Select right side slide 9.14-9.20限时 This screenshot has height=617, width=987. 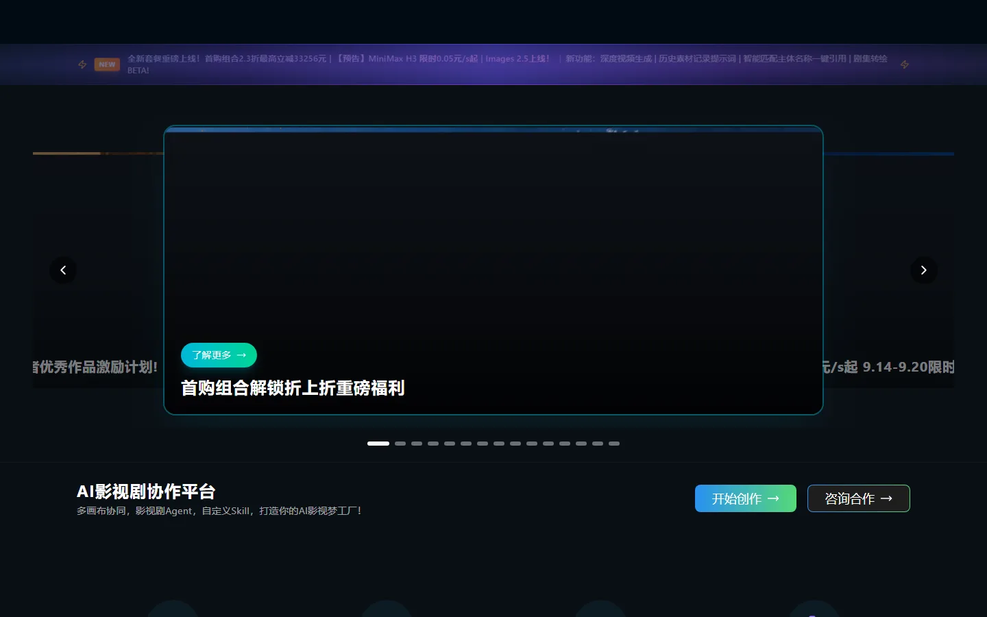pos(888,271)
